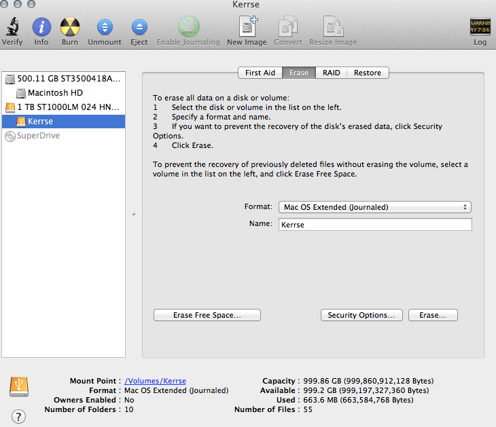The width and height of the screenshot is (496, 427).
Task: Click the Burn disc icon
Action: coord(69,26)
